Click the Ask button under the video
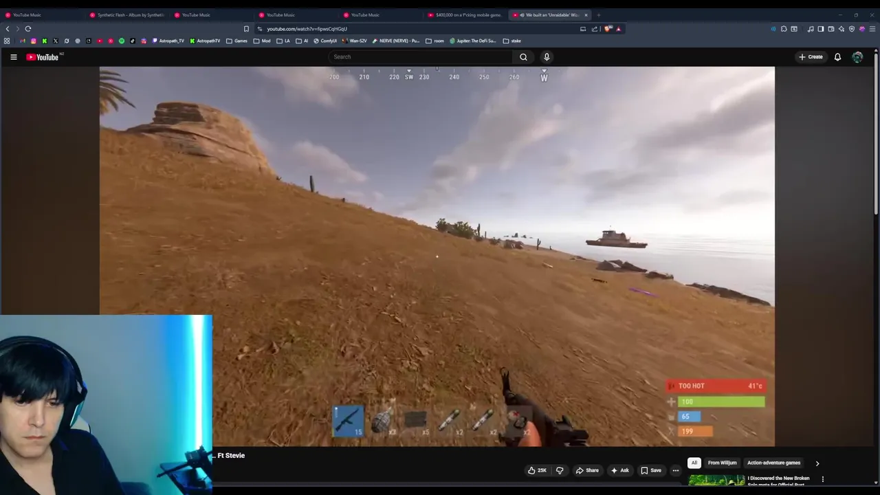The width and height of the screenshot is (880, 495). [x=619, y=470]
